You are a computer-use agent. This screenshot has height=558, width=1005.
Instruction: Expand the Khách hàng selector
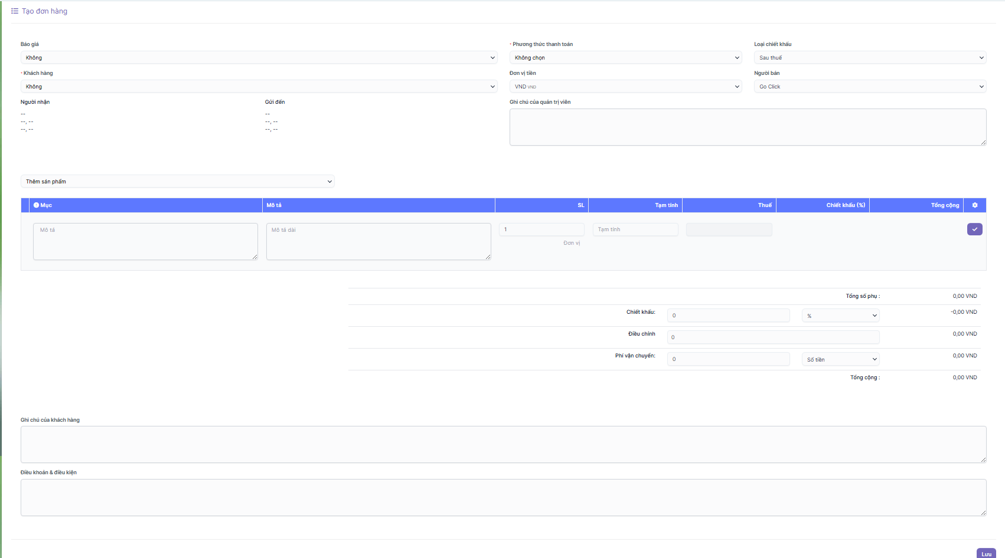pos(259,87)
